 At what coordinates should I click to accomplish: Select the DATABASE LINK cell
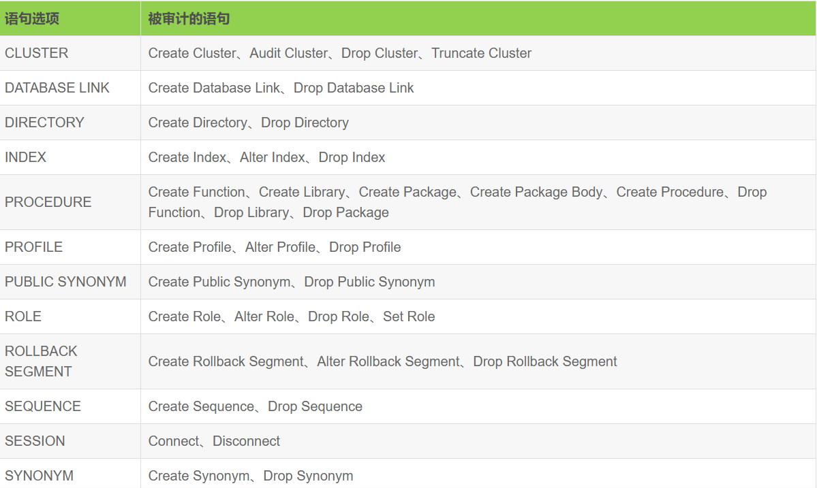70,88
